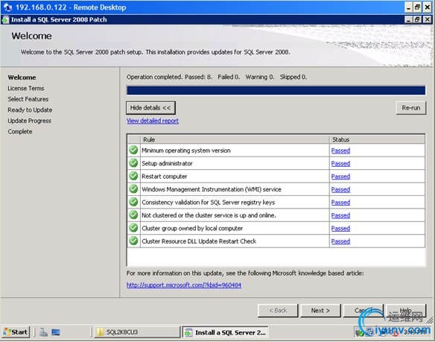Select License Terms step in sidebar

click(26, 88)
